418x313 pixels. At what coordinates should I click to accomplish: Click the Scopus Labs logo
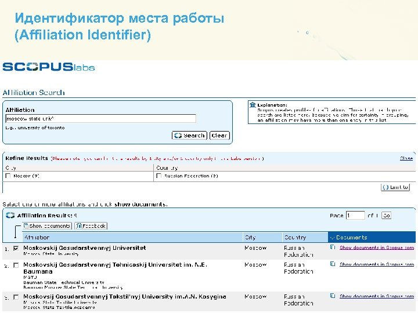pos(49,67)
